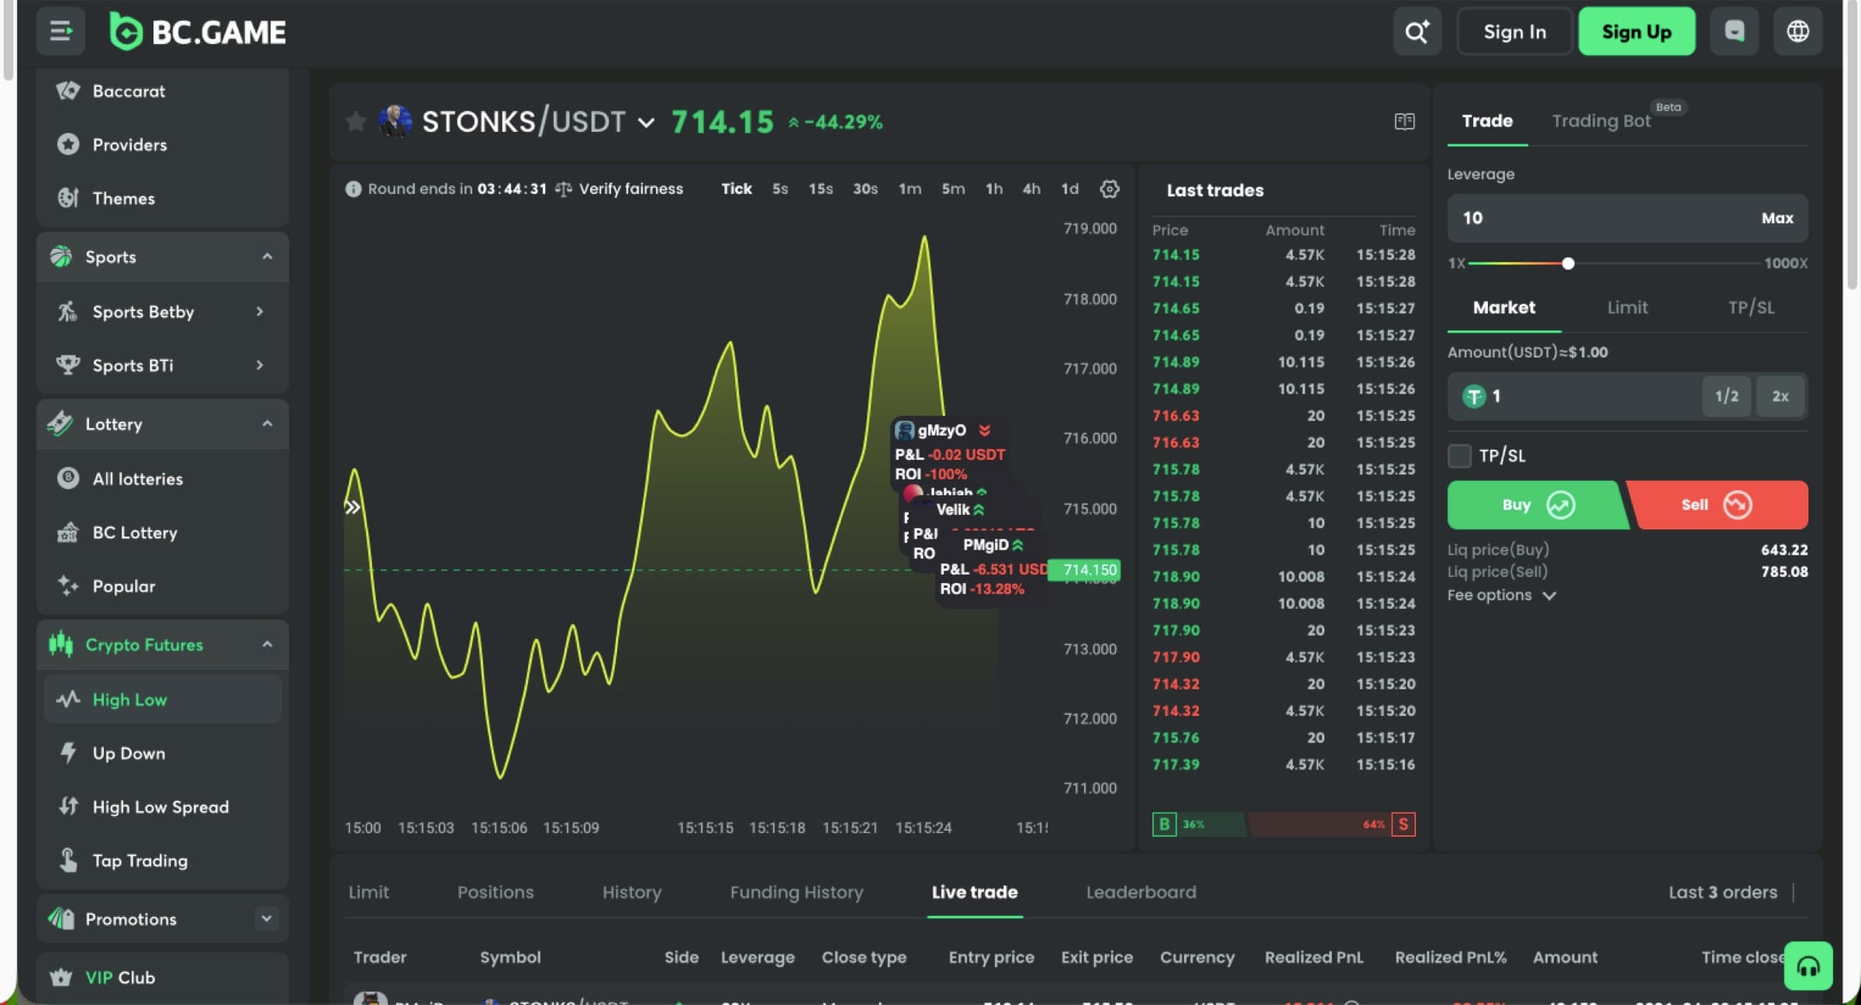The width and height of the screenshot is (1861, 1005).
Task: Switch to Trading Bot tab
Action: [1601, 120]
